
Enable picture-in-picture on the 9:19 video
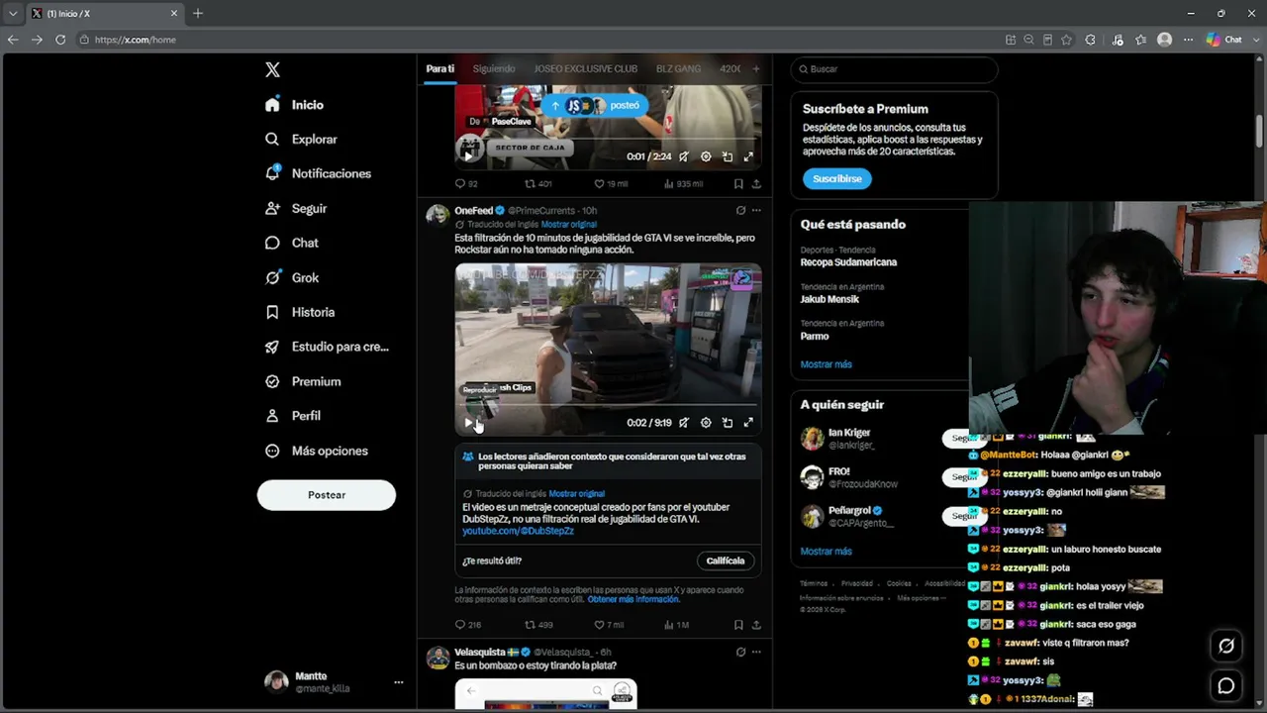[x=728, y=423]
